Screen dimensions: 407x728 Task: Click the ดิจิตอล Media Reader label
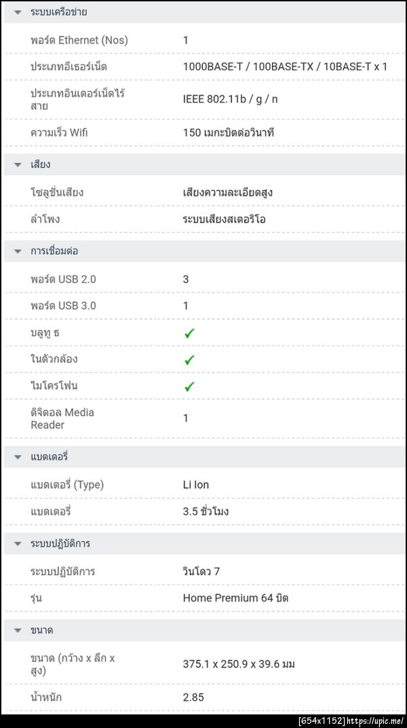coord(62,418)
